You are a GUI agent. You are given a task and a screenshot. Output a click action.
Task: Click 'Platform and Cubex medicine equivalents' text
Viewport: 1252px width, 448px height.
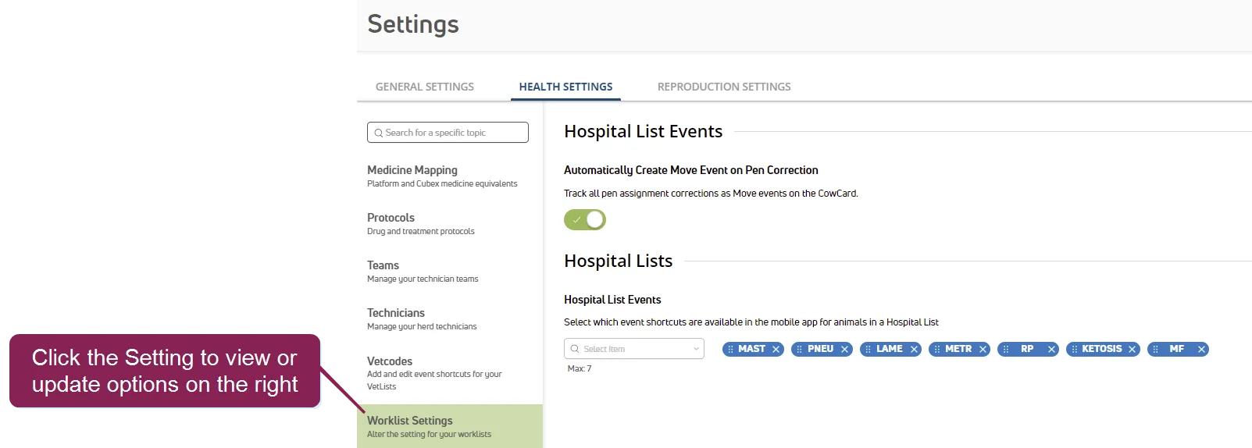pos(442,183)
